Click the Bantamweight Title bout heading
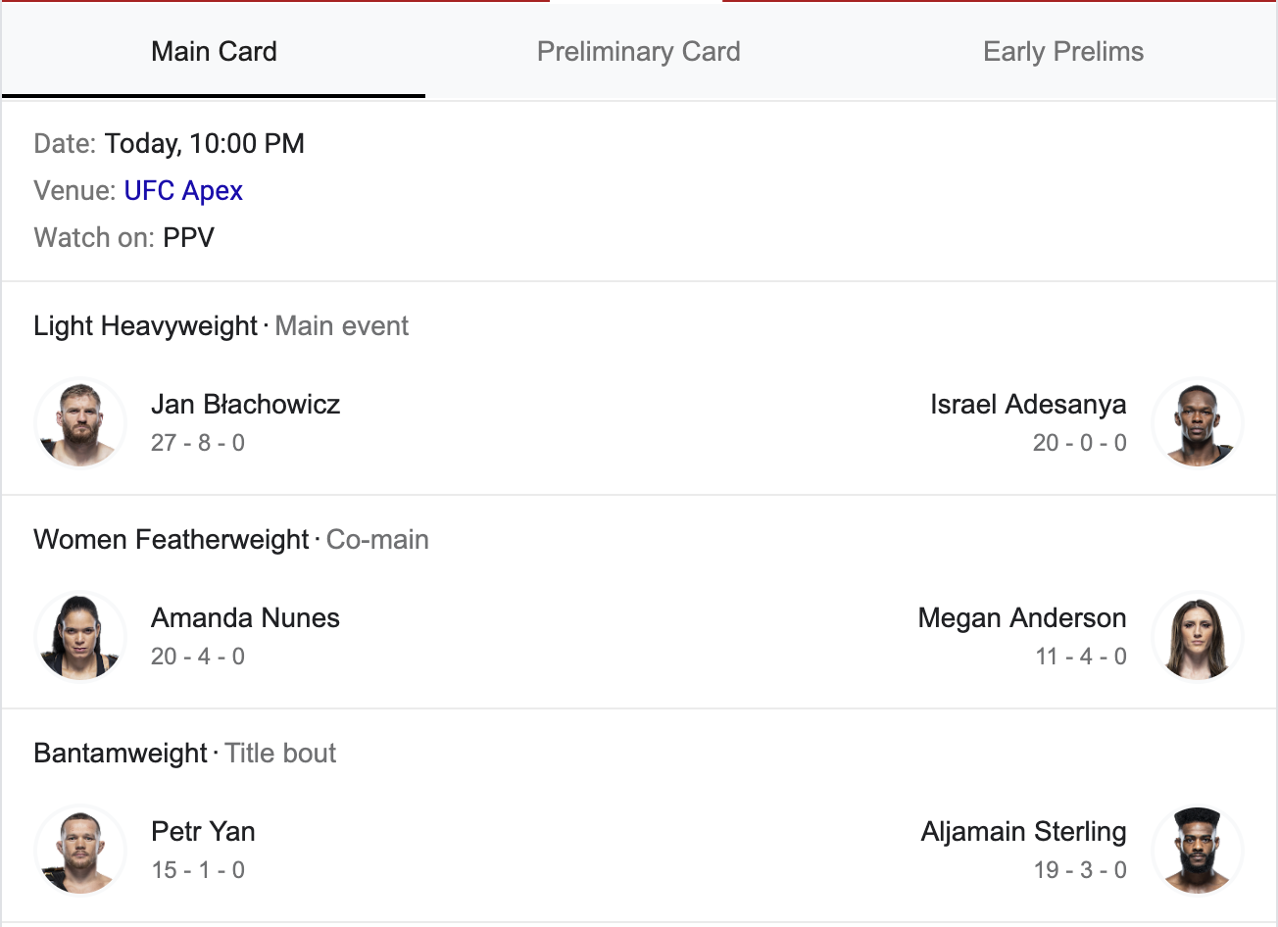1278x927 pixels. tap(184, 754)
